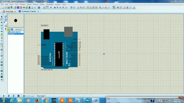Open the Library menu

coord(42,4)
